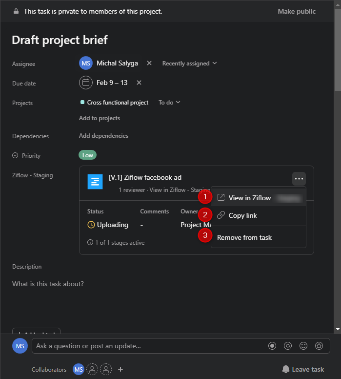341x379 pixels.
Task: Open the emoji picker in comment box
Action: [303, 346]
